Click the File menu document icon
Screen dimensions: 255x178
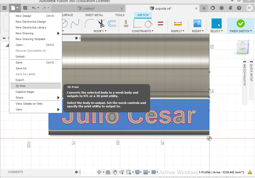point(13,8)
